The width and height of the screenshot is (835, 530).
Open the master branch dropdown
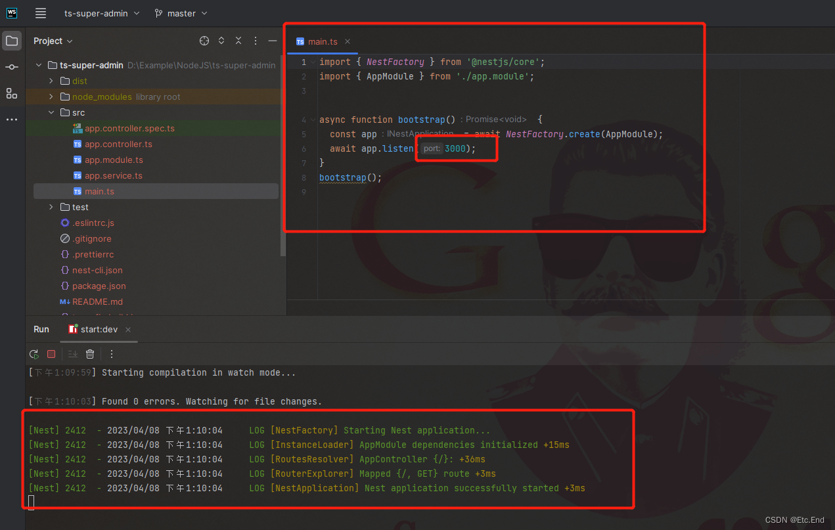pos(181,13)
